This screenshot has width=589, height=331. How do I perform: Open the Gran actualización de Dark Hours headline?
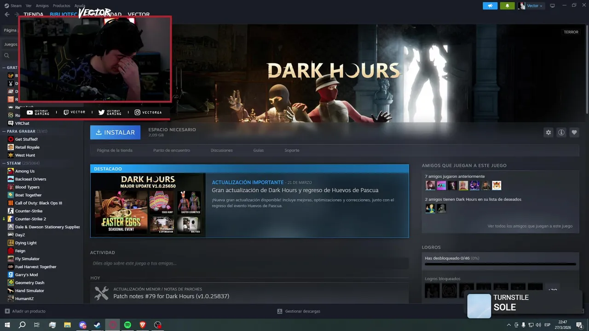click(x=295, y=190)
